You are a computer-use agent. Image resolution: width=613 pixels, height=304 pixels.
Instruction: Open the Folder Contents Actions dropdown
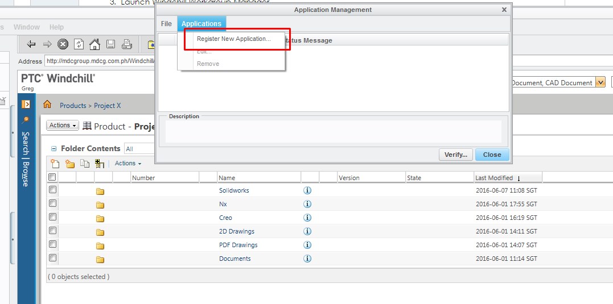[x=128, y=164]
